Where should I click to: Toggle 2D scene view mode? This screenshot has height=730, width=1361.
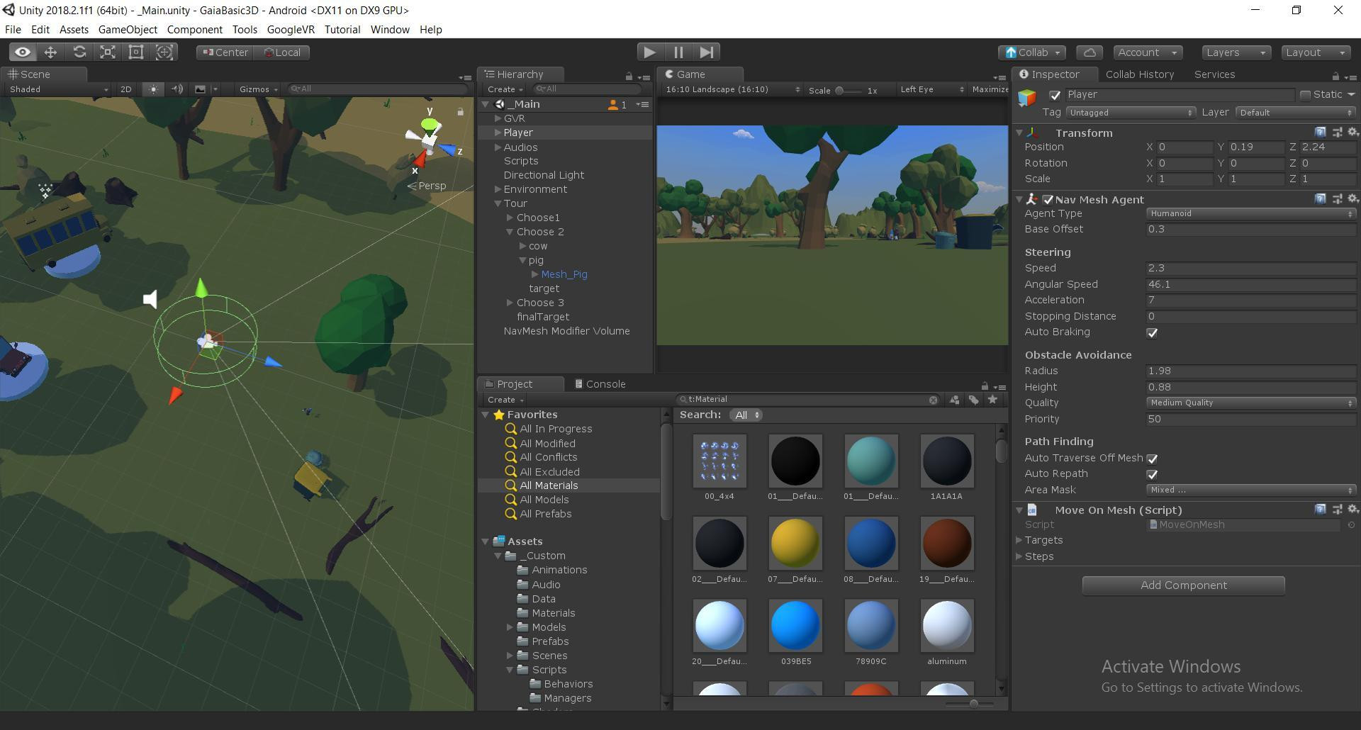click(x=125, y=89)
